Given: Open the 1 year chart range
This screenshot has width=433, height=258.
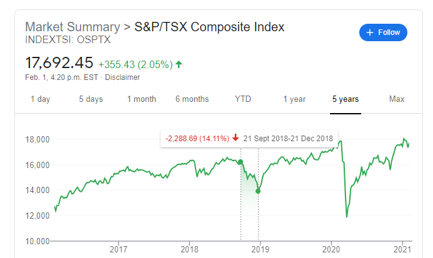Looking at the screenshot, I should (x=294, y=99).
